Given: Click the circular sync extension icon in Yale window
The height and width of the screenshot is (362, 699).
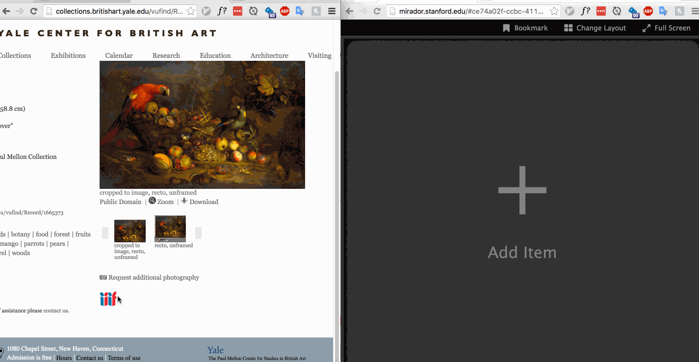Looking at the screenshot, I should 253,11.
